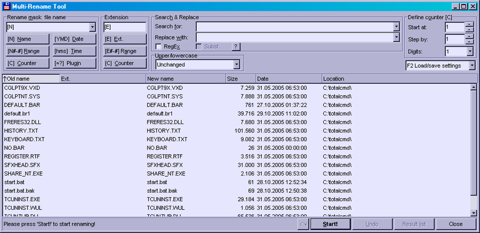Decrease the Step by counter value
This screenshot has height=233, width=480.
[469, 42]
